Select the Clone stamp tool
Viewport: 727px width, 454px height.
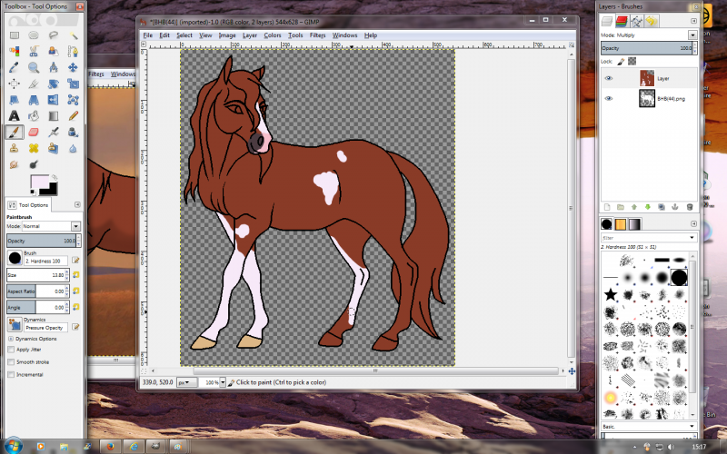click(15, 148)
